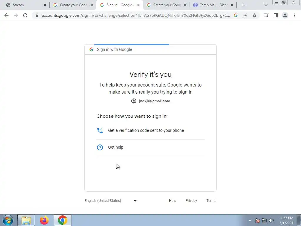Choose verification code sent to phone
Screen dimensions: 301x226
150,130
